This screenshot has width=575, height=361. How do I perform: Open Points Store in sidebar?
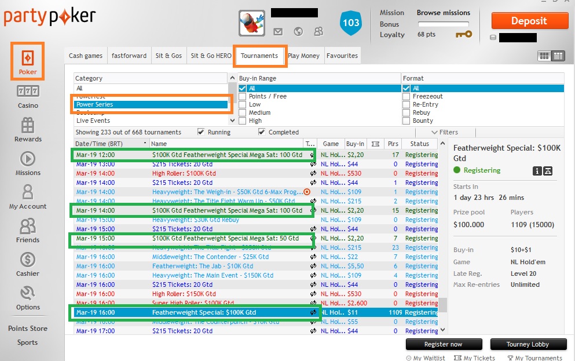(x=28, y=329)
